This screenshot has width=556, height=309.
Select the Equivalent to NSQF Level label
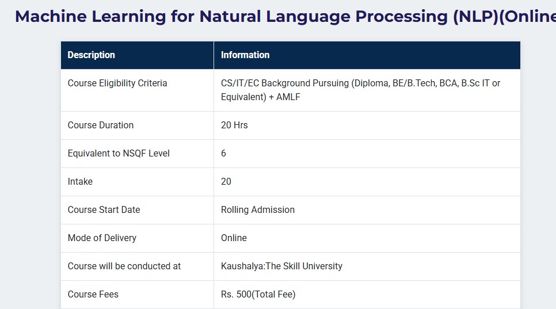[x=119, y=154]
